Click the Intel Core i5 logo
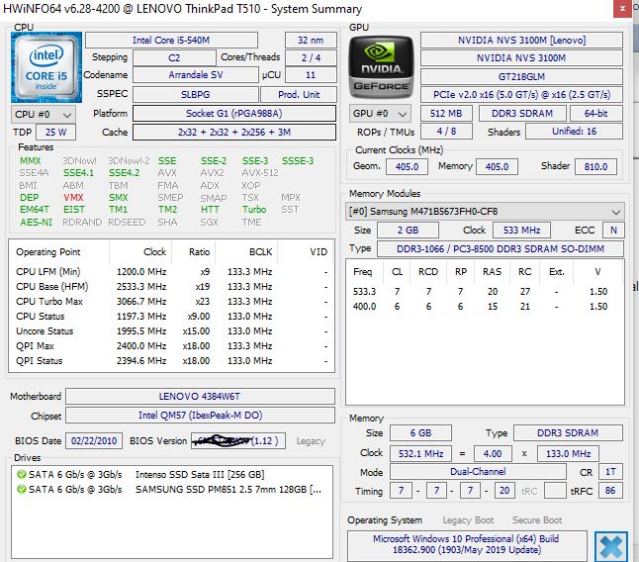639x562 pixels. 46,67
